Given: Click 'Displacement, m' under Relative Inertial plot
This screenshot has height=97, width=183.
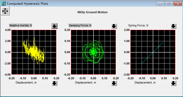Looking at the screenshot, I should pyautogui.click(x=26, y=82).
